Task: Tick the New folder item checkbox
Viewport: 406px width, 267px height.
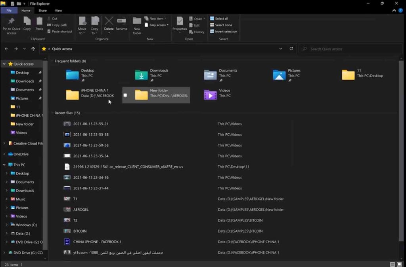Action: pyautogui.click(x=125, y=95)
